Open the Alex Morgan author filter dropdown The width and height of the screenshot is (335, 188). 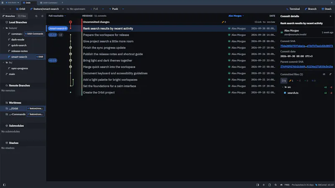coord(236,16)
